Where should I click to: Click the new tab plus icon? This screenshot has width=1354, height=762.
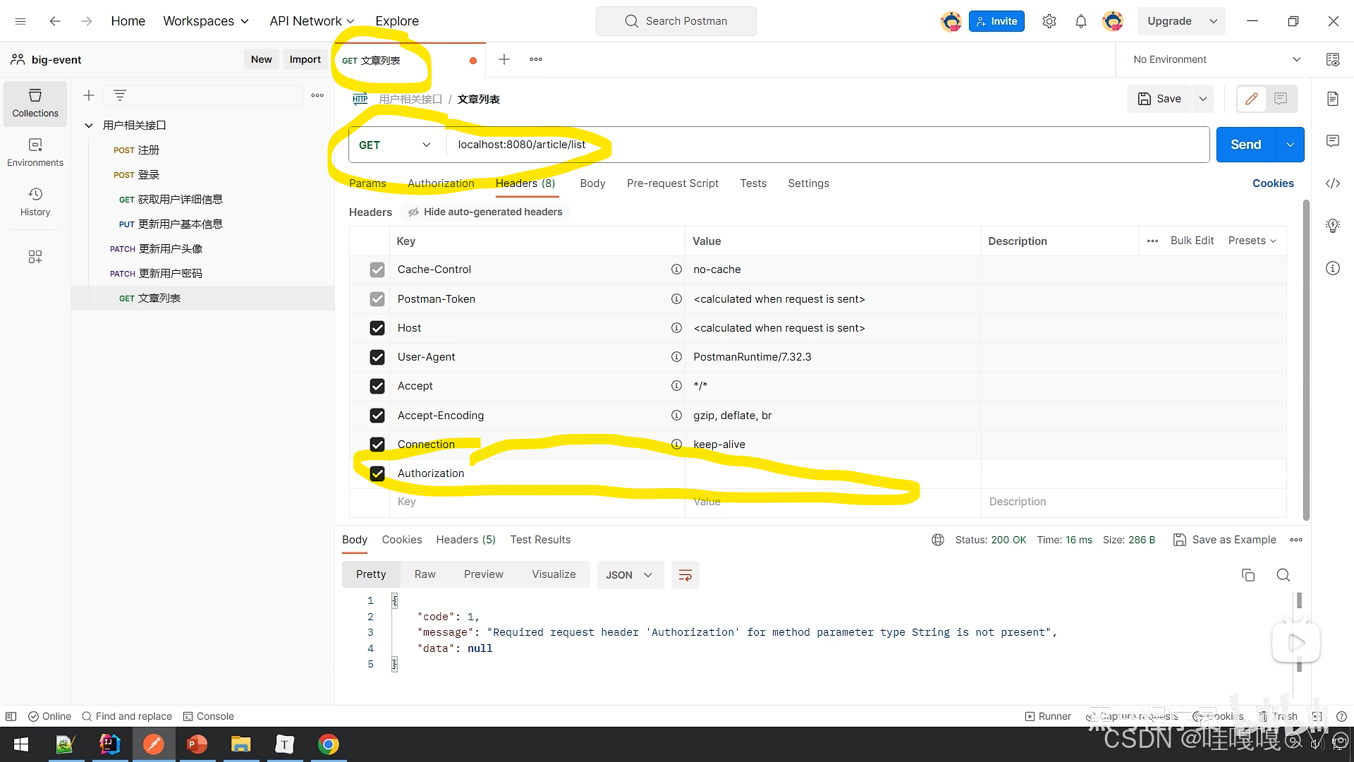click(x=504, y=60)
